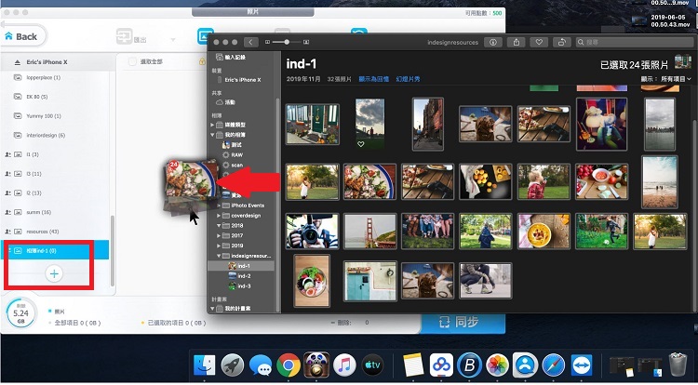
Task: Open Apple TV from the Dock
Action: pyautogui.click(x=372, y=366)
